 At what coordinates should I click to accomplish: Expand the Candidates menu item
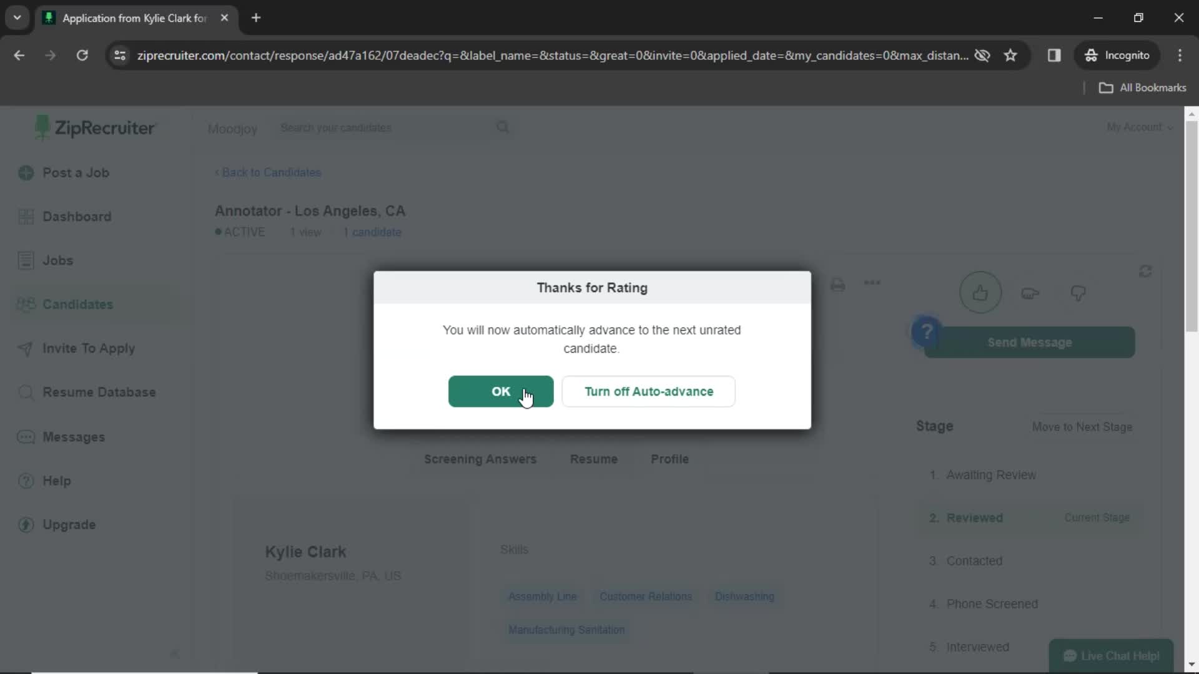click(x=78, y=305)
